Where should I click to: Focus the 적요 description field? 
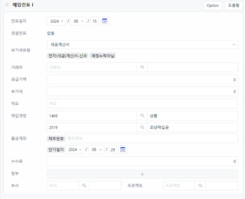click(142, 103)
